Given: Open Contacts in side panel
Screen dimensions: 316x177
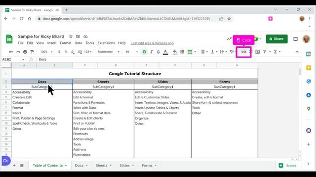Looking at the screenshot, I should pyautogui.click(x=309, y=95).
